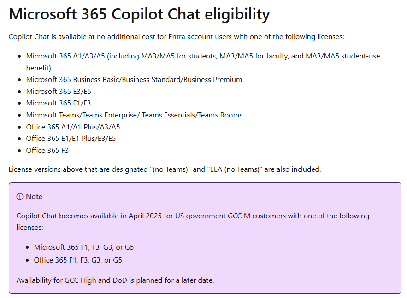Select the Microsoft Teams/Teams Enterprise line

point(134,115)
